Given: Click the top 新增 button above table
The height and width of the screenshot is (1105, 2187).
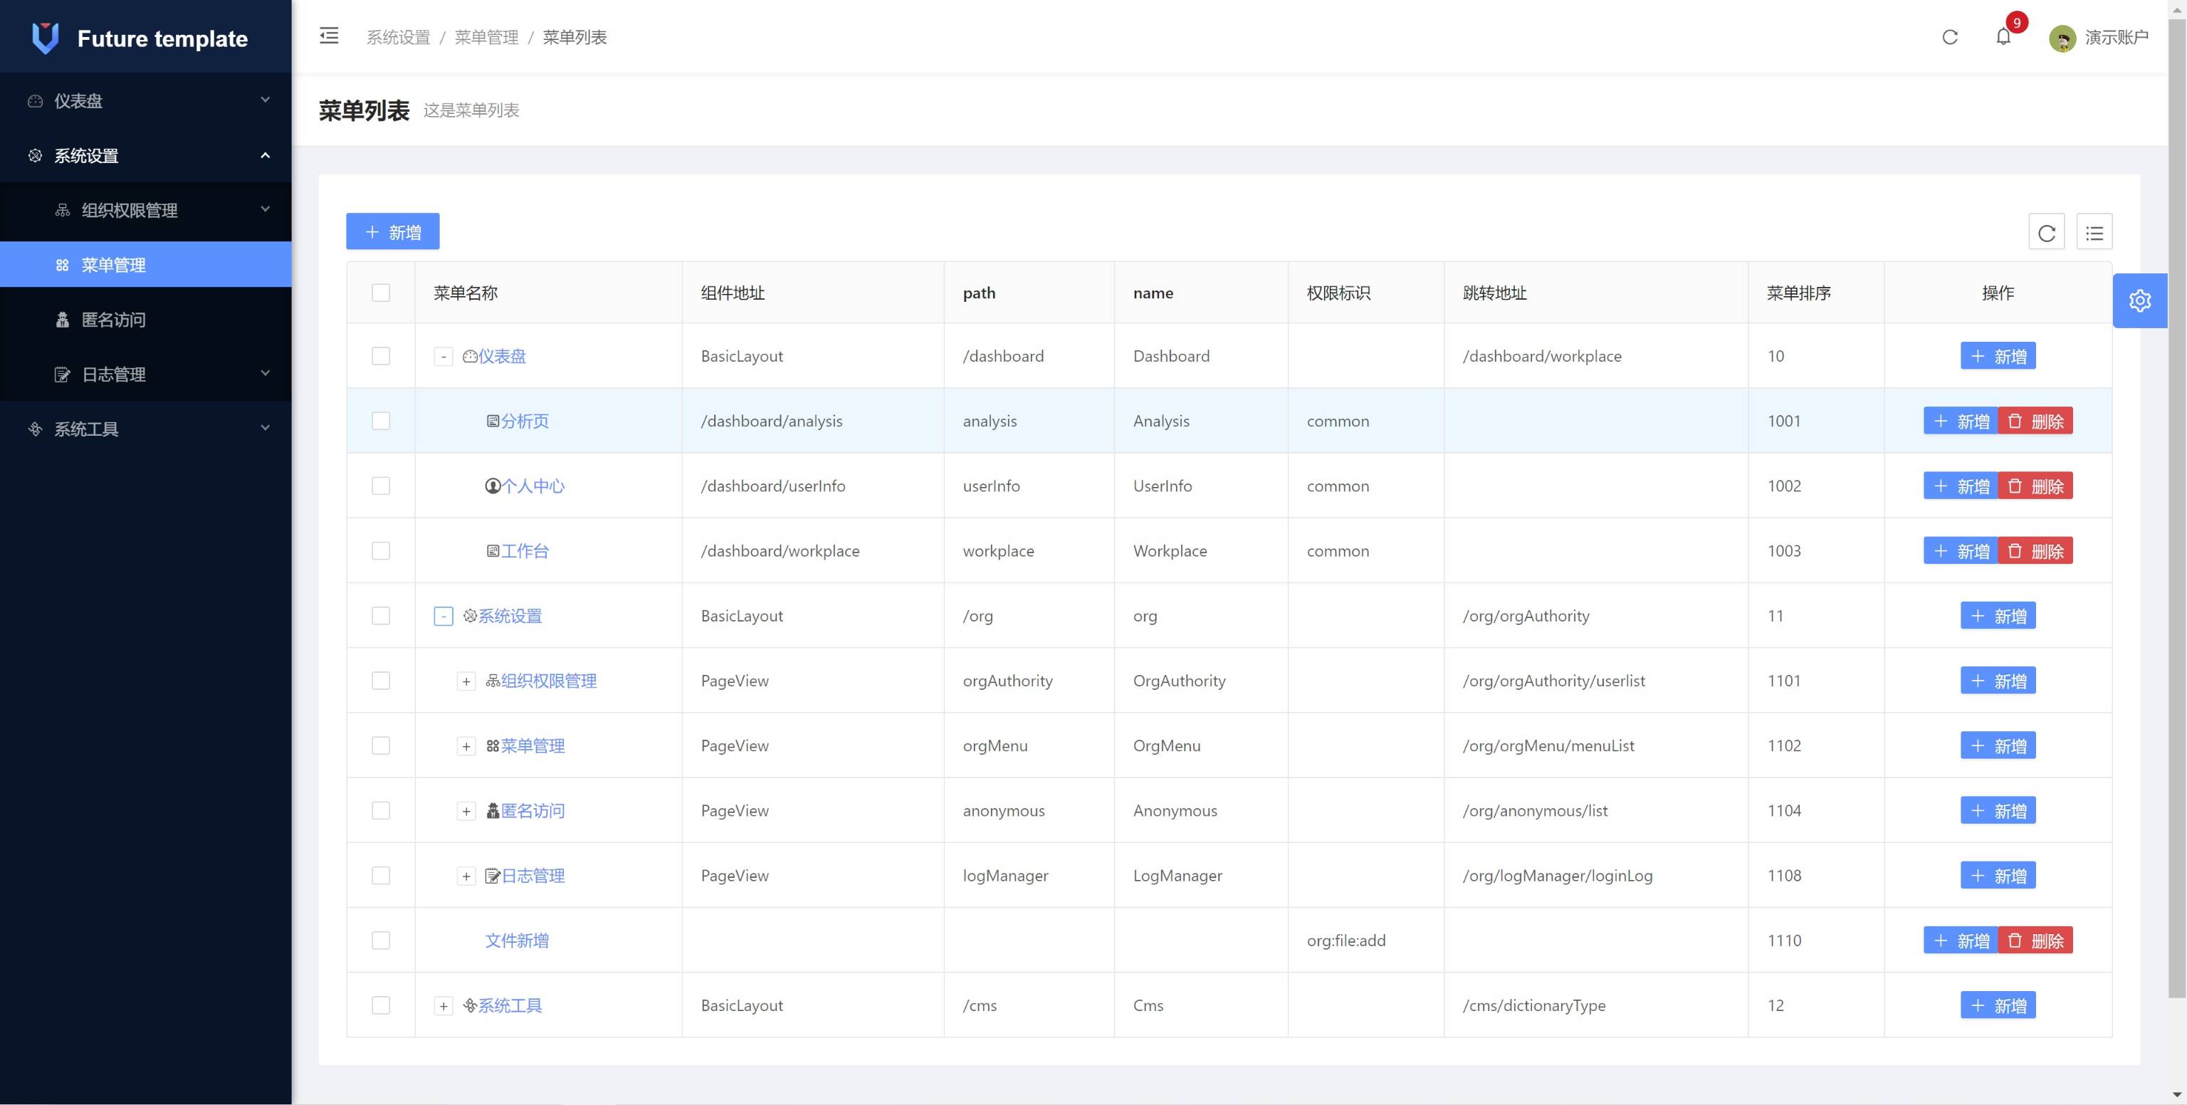Looking at the screenshot, I should pos(392,232).
